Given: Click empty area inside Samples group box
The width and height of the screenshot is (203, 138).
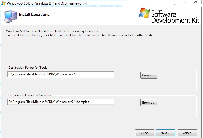Looking at the screenshot, I should pos(101,112).
